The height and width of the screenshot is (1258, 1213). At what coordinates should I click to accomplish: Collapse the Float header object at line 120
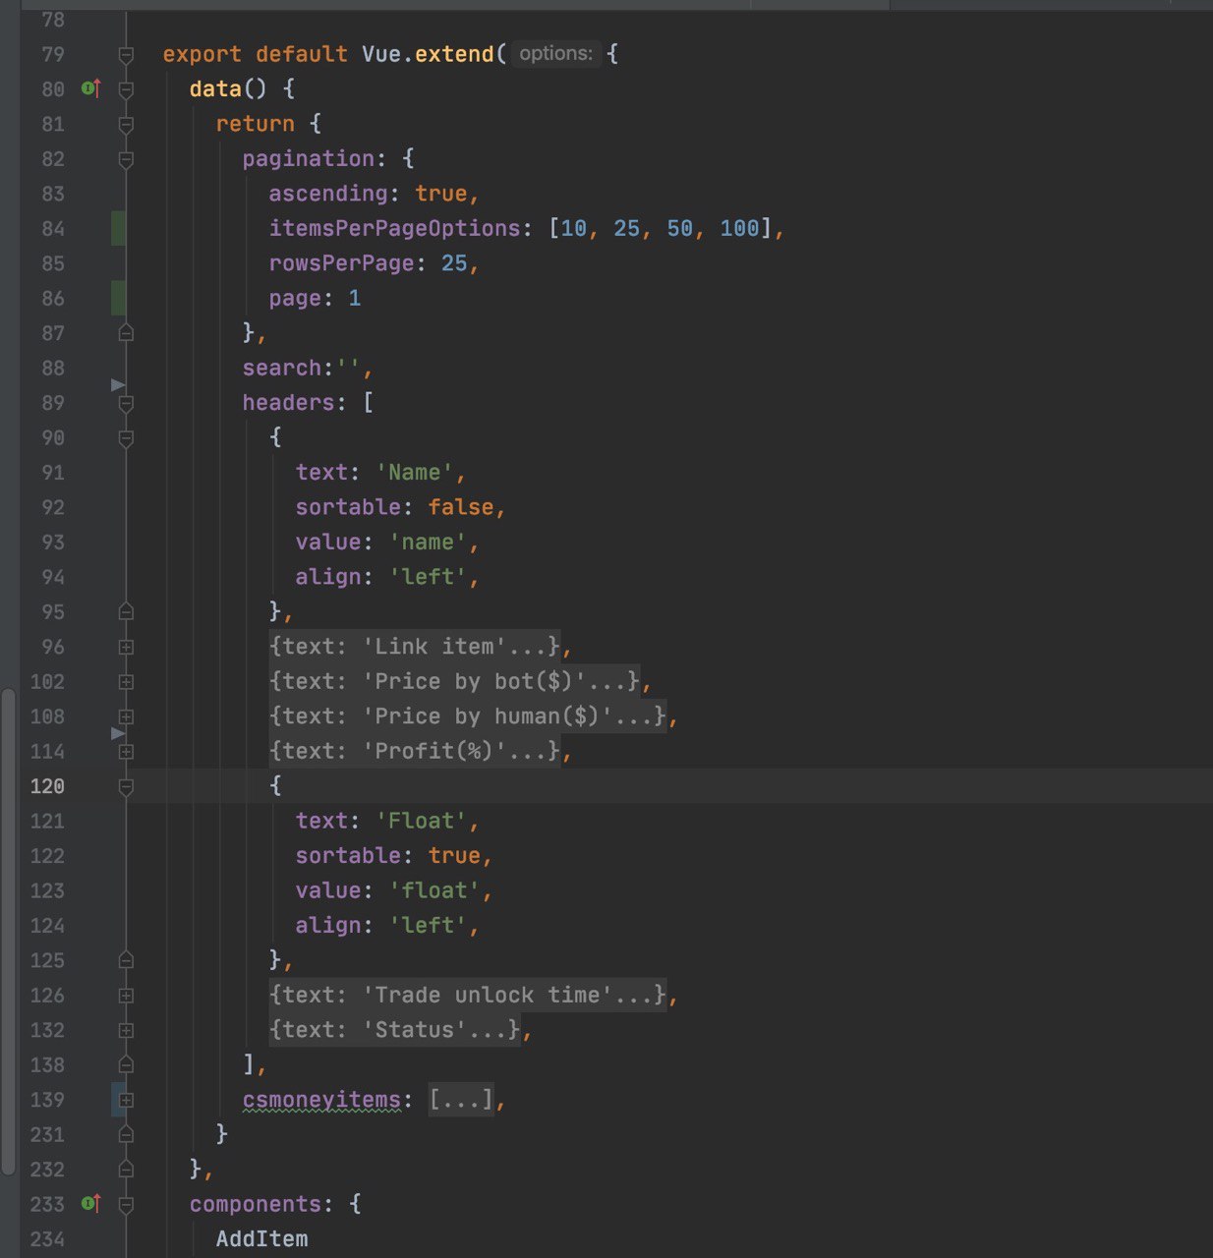click(126, 786)
